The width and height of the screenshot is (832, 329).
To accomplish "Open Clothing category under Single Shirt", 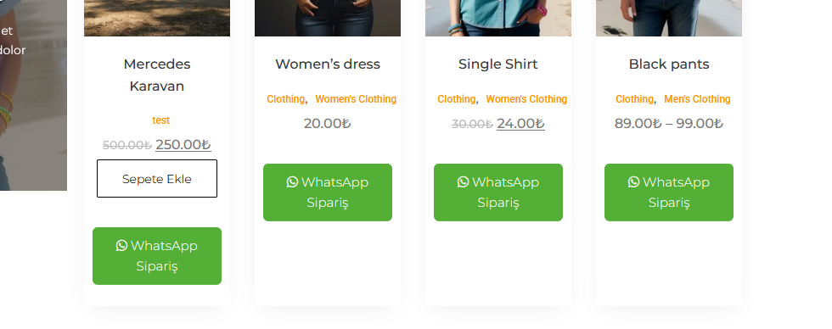I will tap(457, 99).
